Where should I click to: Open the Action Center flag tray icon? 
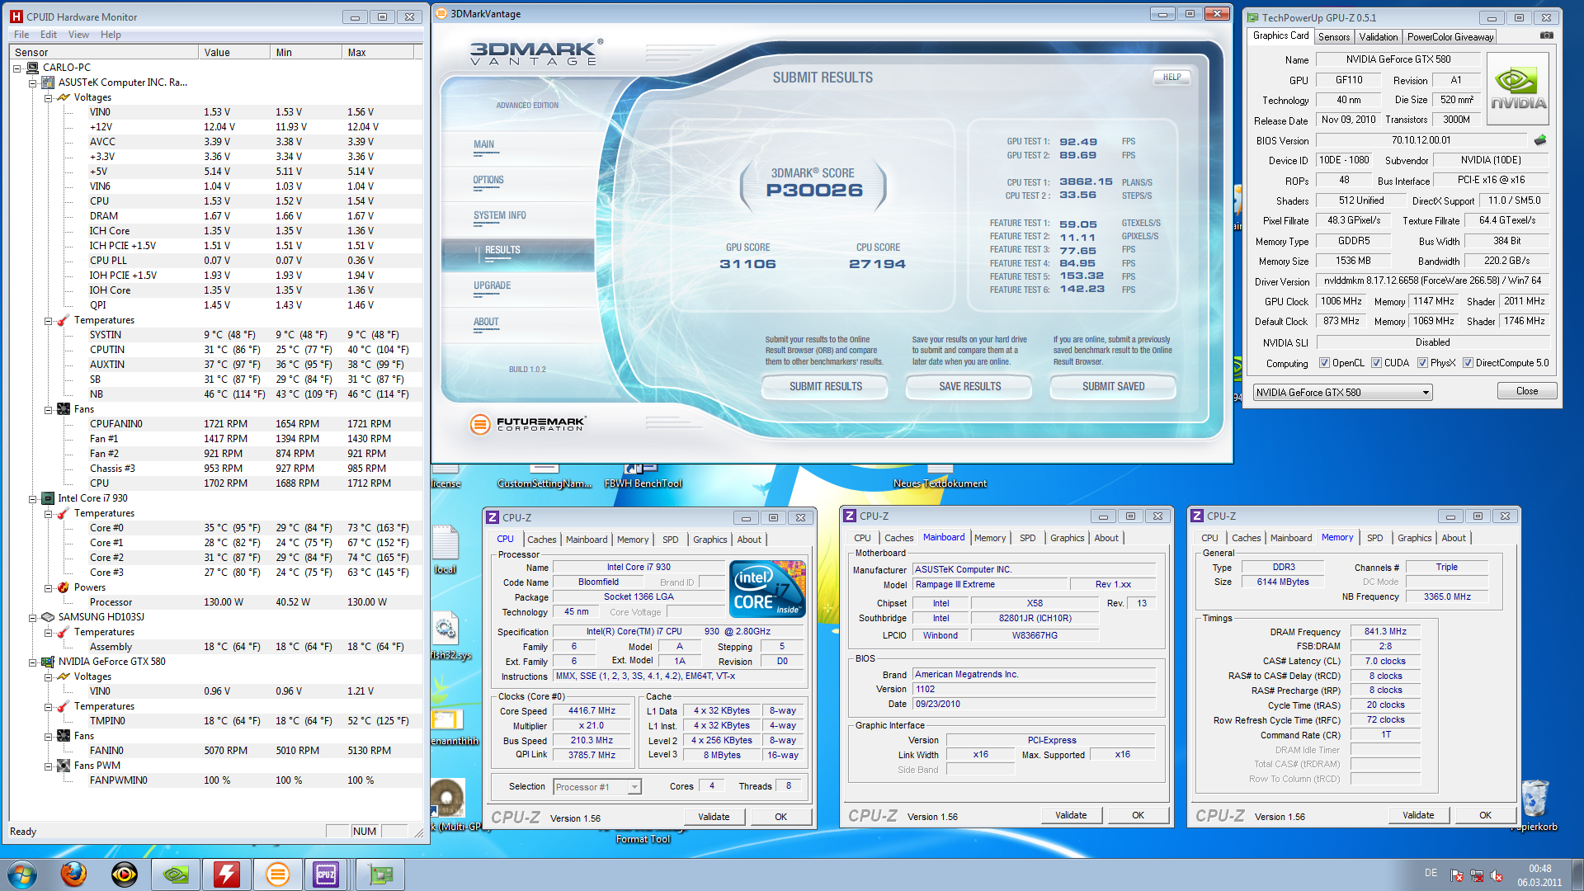click(x=1457, y=876)
